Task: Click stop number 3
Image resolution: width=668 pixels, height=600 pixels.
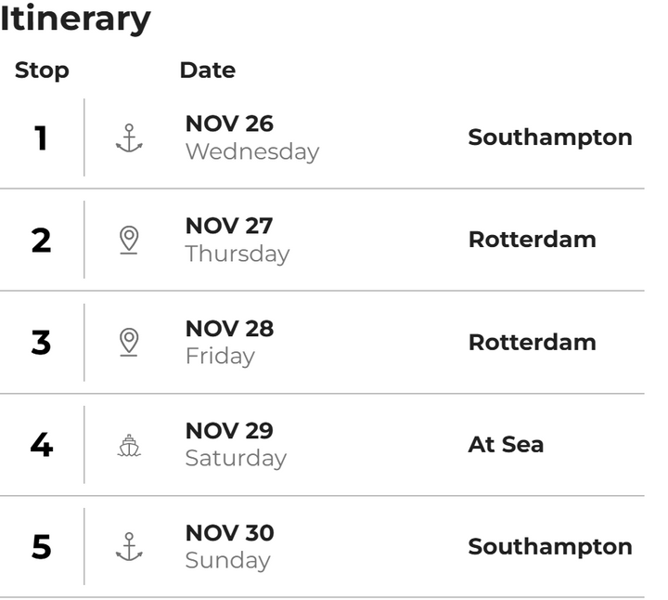Action: point(41,343)
